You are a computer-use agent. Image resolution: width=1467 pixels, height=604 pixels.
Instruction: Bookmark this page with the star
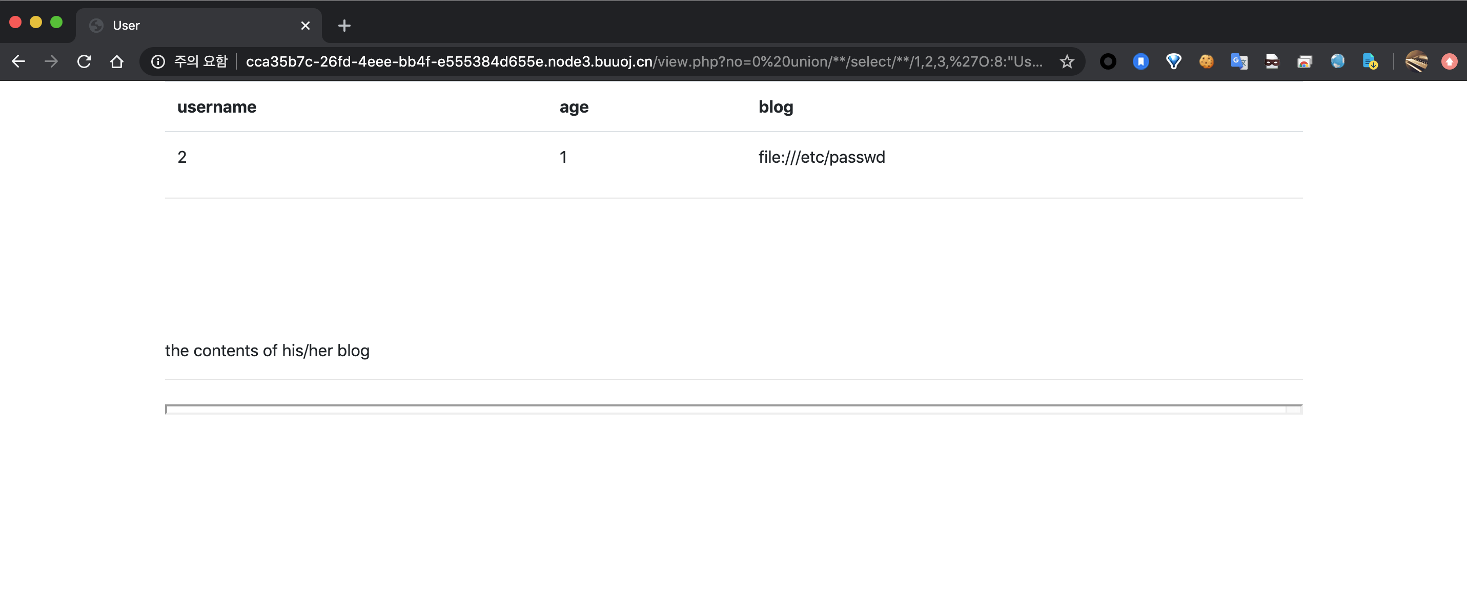tap(1067, 61)
